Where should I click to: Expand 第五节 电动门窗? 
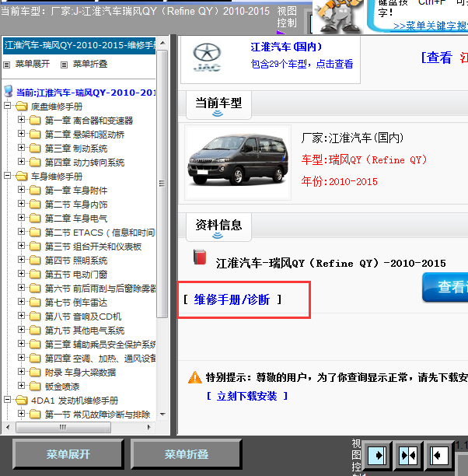point(21,273)
